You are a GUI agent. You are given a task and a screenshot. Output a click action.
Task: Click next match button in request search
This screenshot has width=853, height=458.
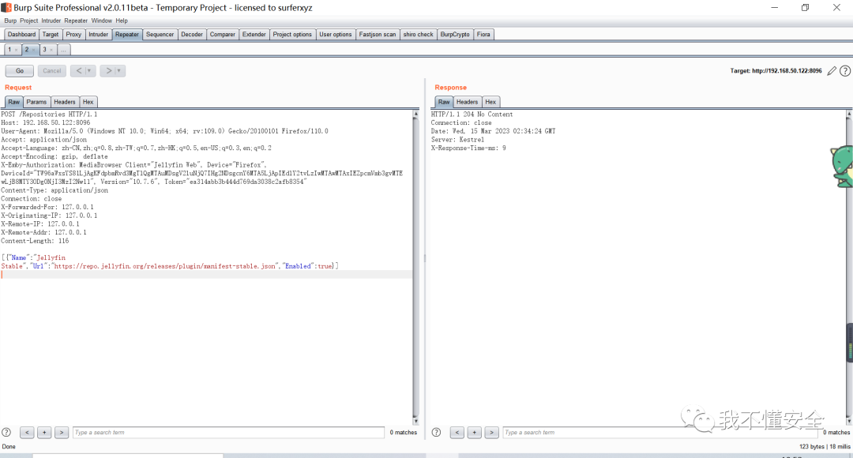point(62,433)
